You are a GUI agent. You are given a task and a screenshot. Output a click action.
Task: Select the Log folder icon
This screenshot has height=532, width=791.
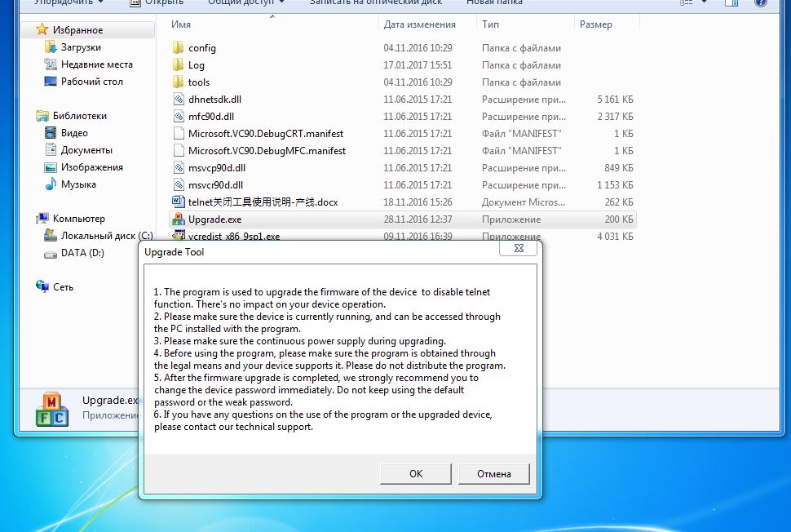(179, 65)
